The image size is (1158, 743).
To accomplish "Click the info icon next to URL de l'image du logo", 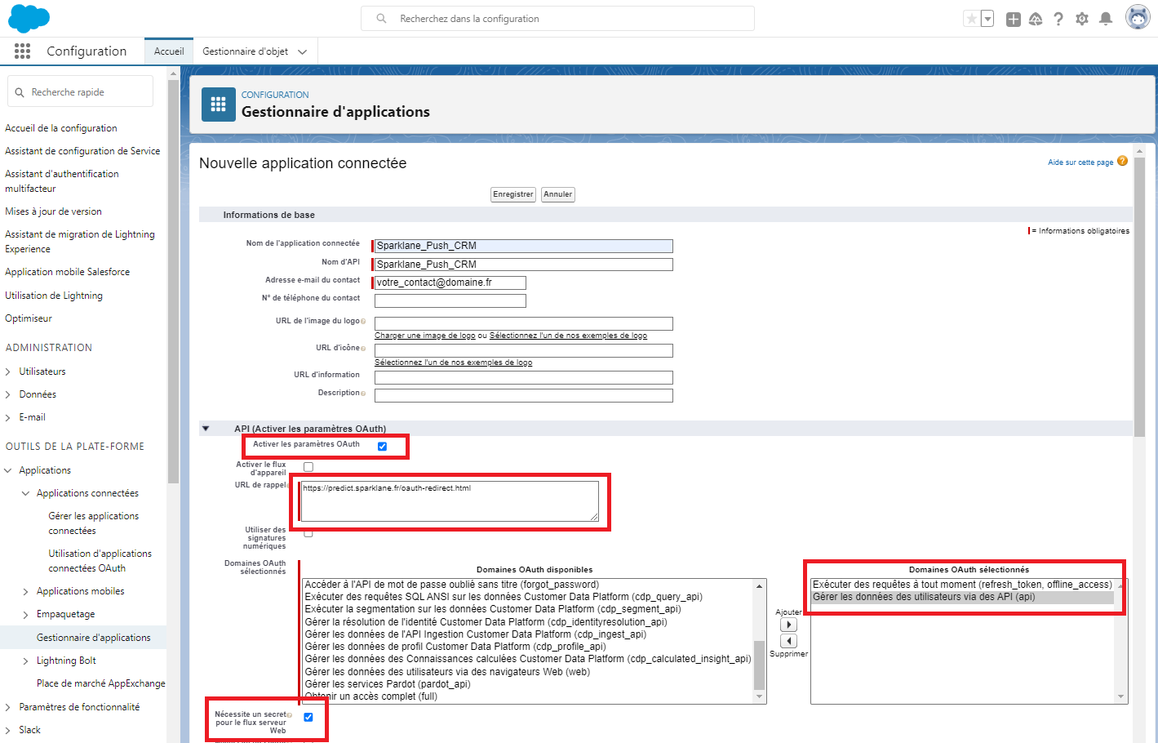I will point(363,322).
